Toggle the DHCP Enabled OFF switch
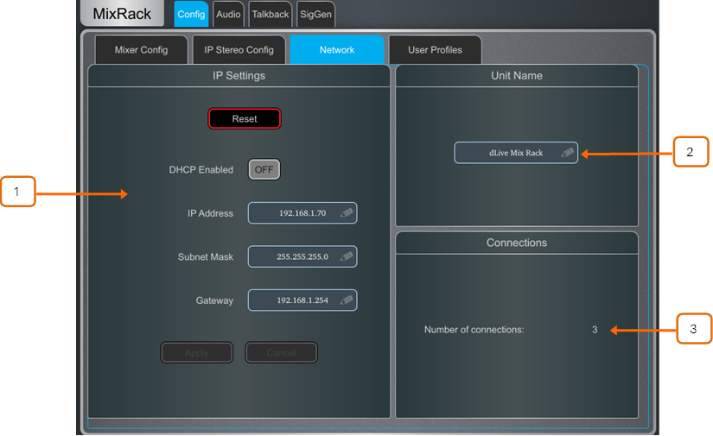Image resolution: width=713 pixels, height=436 pixels. pos(264,170)
